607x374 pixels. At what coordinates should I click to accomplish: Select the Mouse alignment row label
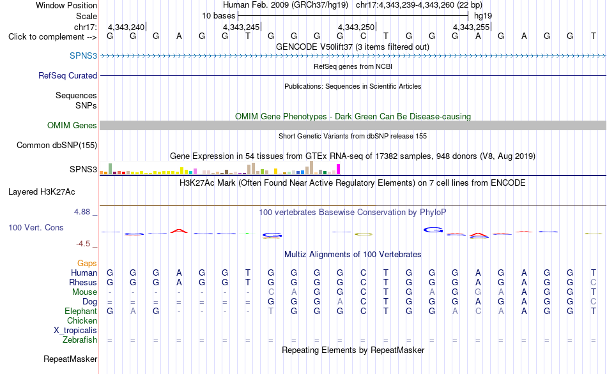(x=84, y=292)
